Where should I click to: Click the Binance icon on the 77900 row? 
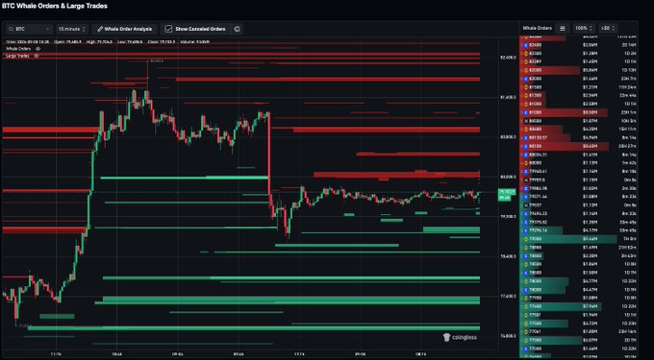tap(526, 298)
